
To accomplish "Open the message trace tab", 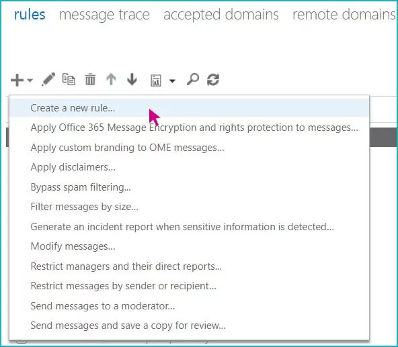I will pyautogui.click(x=104, y=15).
